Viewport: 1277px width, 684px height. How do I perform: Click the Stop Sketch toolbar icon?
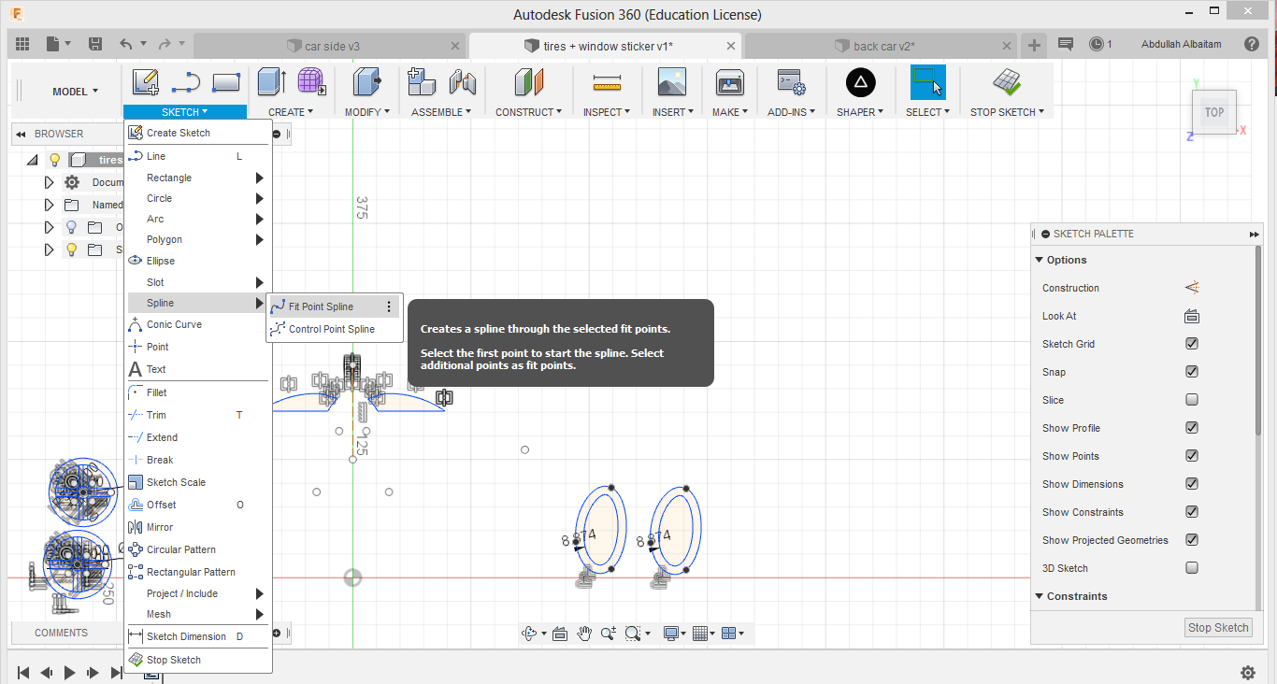pos(1007,82)
